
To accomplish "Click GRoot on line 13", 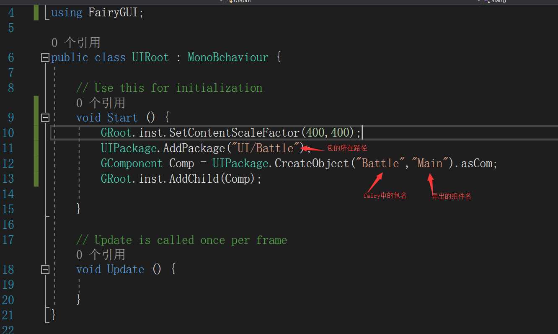I will point(116,179).
